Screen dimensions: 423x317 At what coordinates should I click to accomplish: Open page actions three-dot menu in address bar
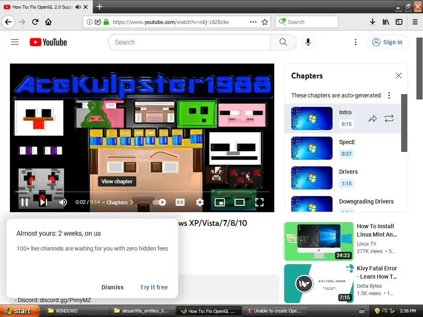[x=253, y=22]
